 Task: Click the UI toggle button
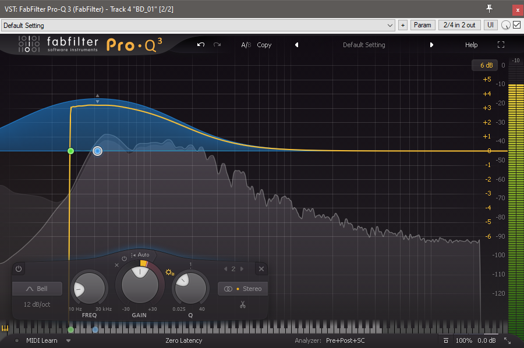(490, 25)
